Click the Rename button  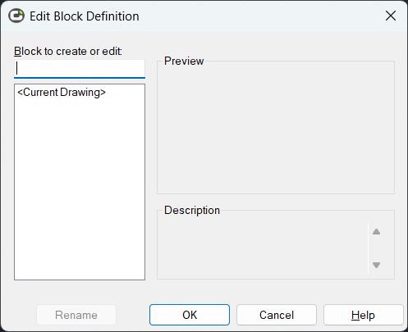click(x=76, y=315)
